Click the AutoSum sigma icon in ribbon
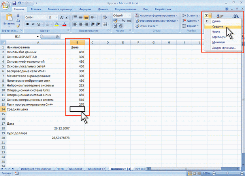 click(x=206, y=15)
